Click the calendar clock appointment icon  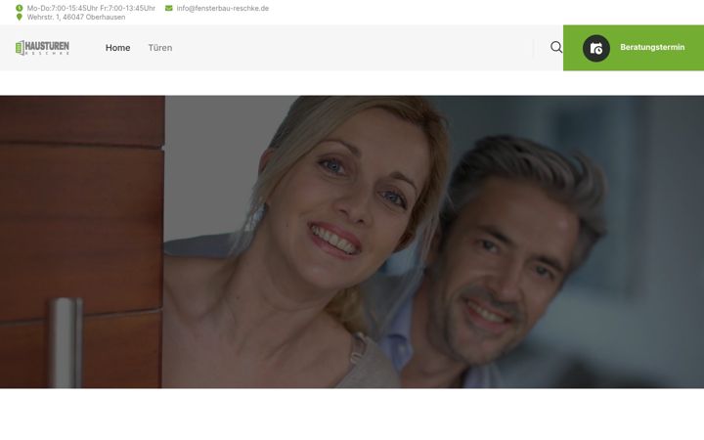coord(596,48)
